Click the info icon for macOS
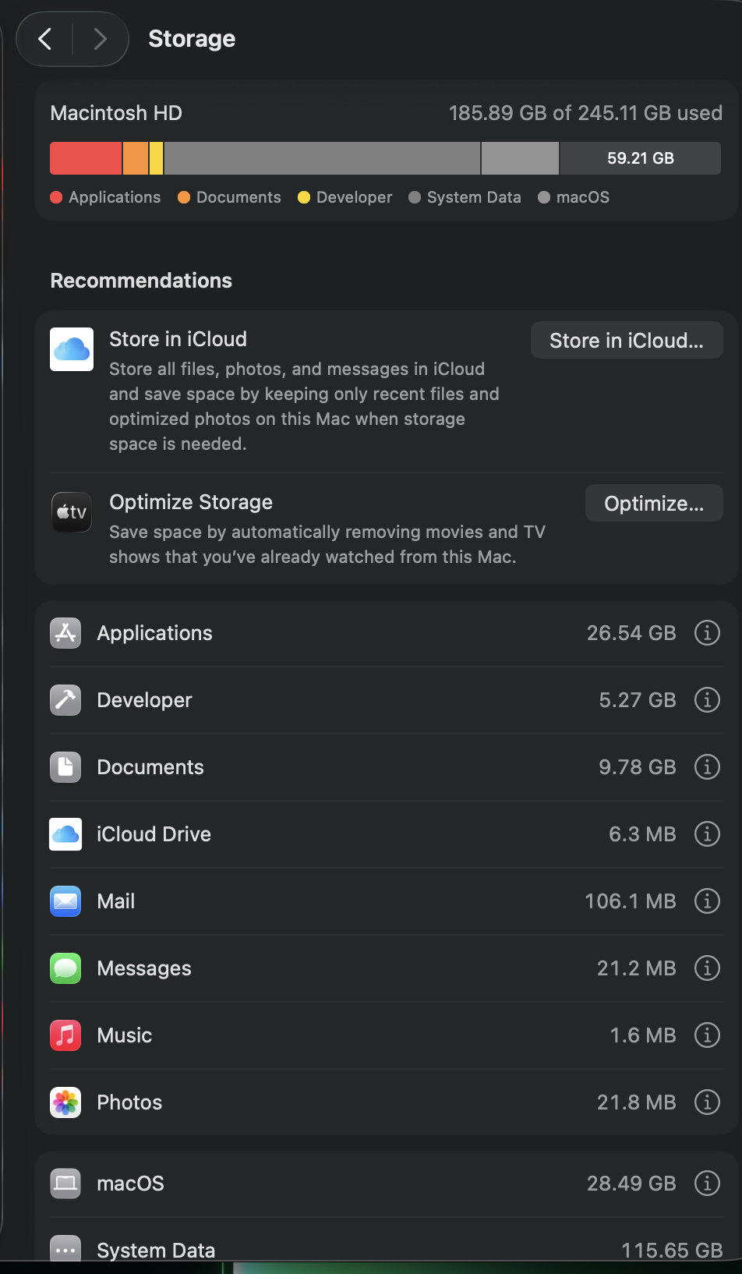 707,1184
